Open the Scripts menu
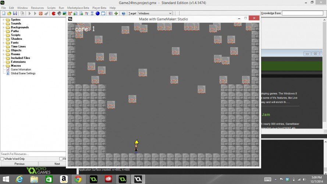This screenshot has height=184, width=327. point(51,8)
